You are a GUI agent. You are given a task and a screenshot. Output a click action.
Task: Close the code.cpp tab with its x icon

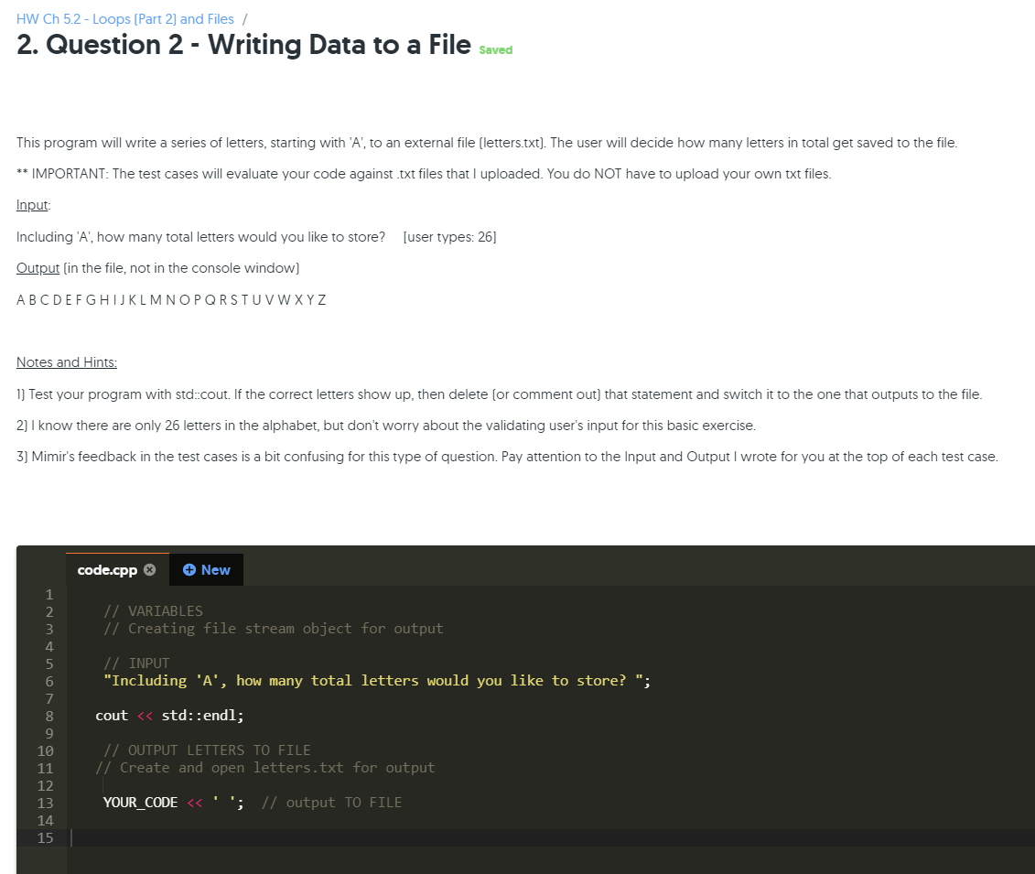tap(150, 569)
